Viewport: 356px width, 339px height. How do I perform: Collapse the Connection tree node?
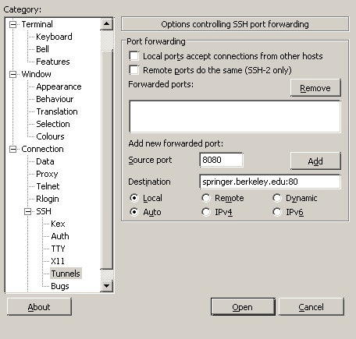12,149
